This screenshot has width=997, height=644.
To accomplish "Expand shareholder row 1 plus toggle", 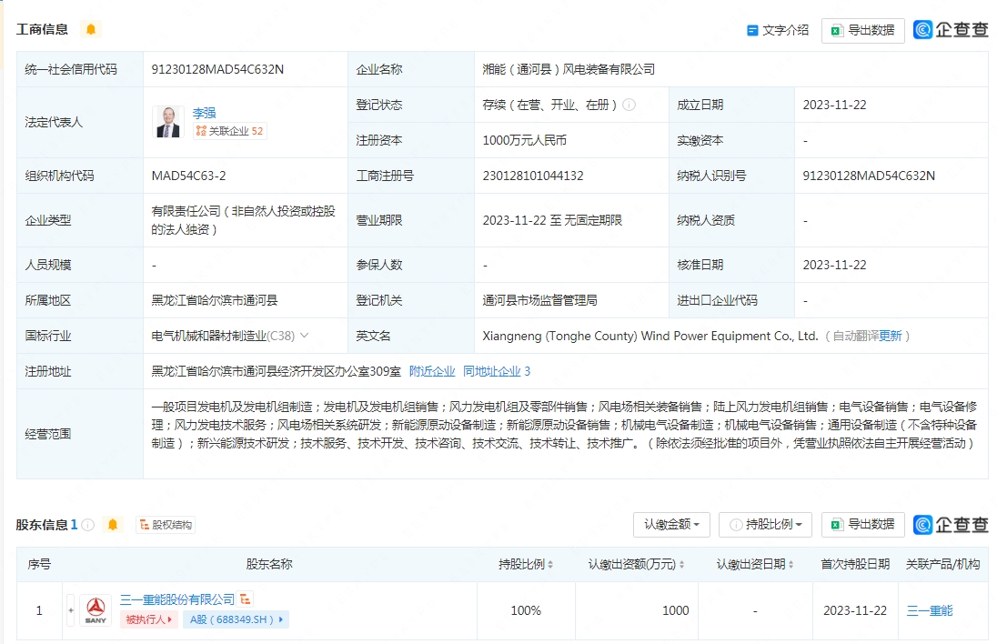I will [71, 610].
